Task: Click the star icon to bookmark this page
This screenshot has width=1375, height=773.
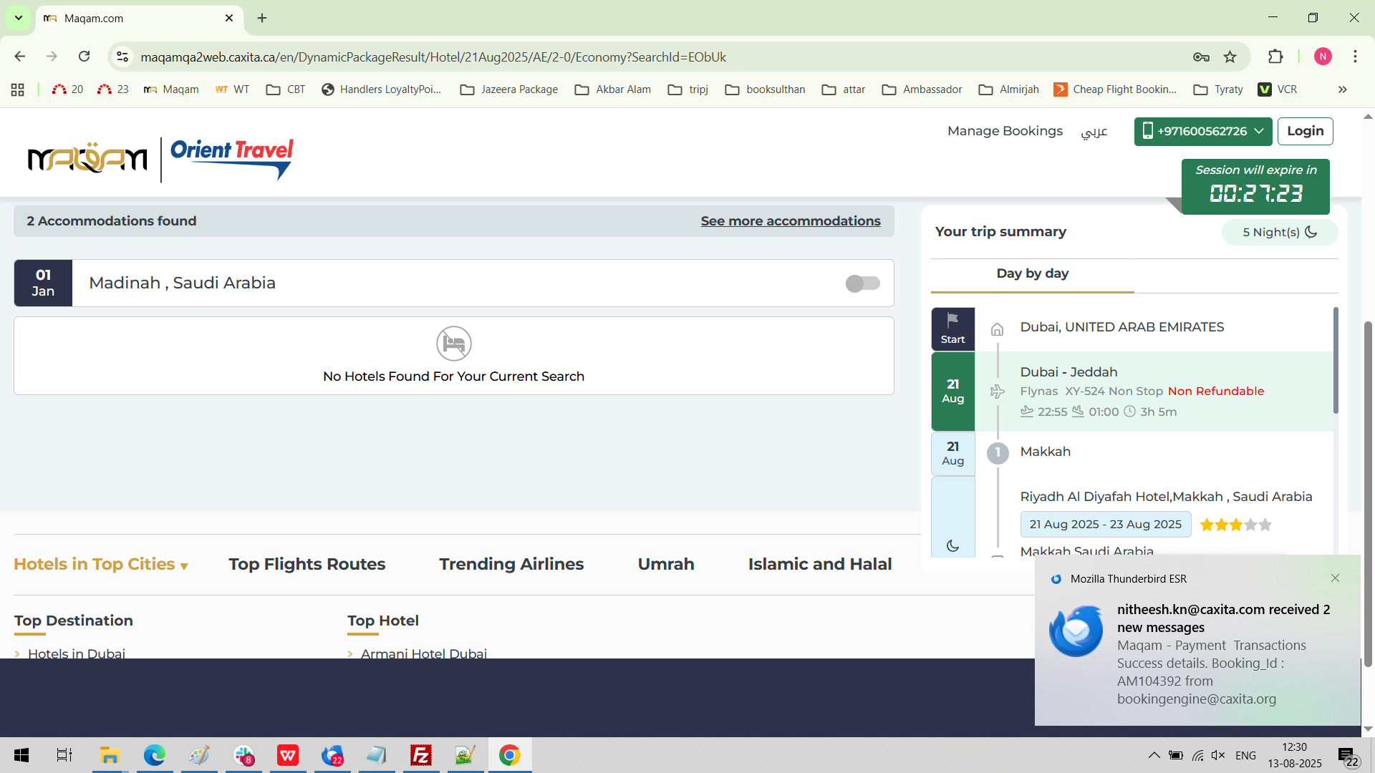Action: click(x=1230, y=57)
